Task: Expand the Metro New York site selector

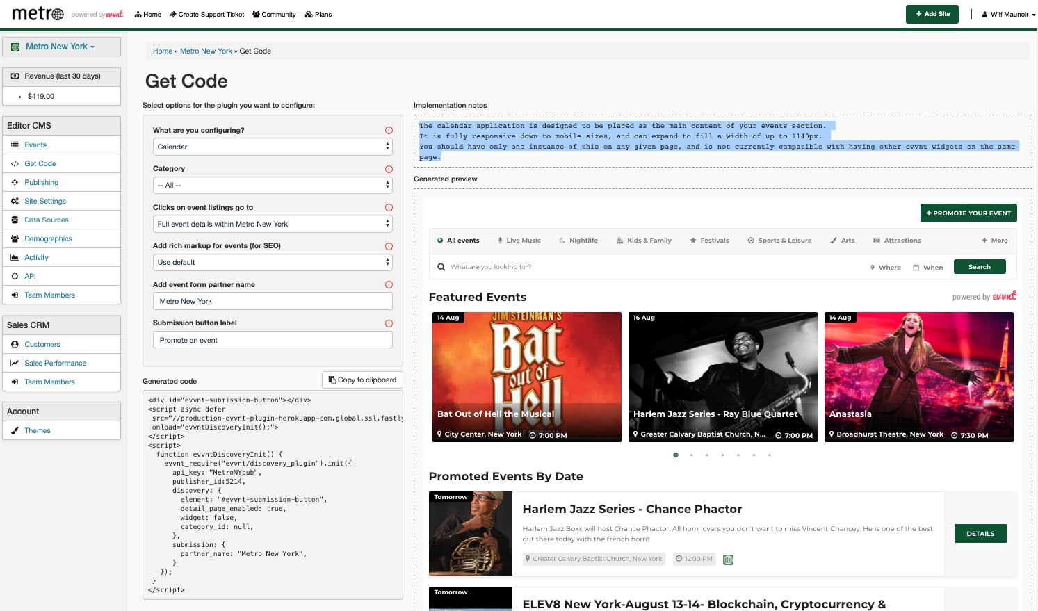Action: click(x=61, y=47)
